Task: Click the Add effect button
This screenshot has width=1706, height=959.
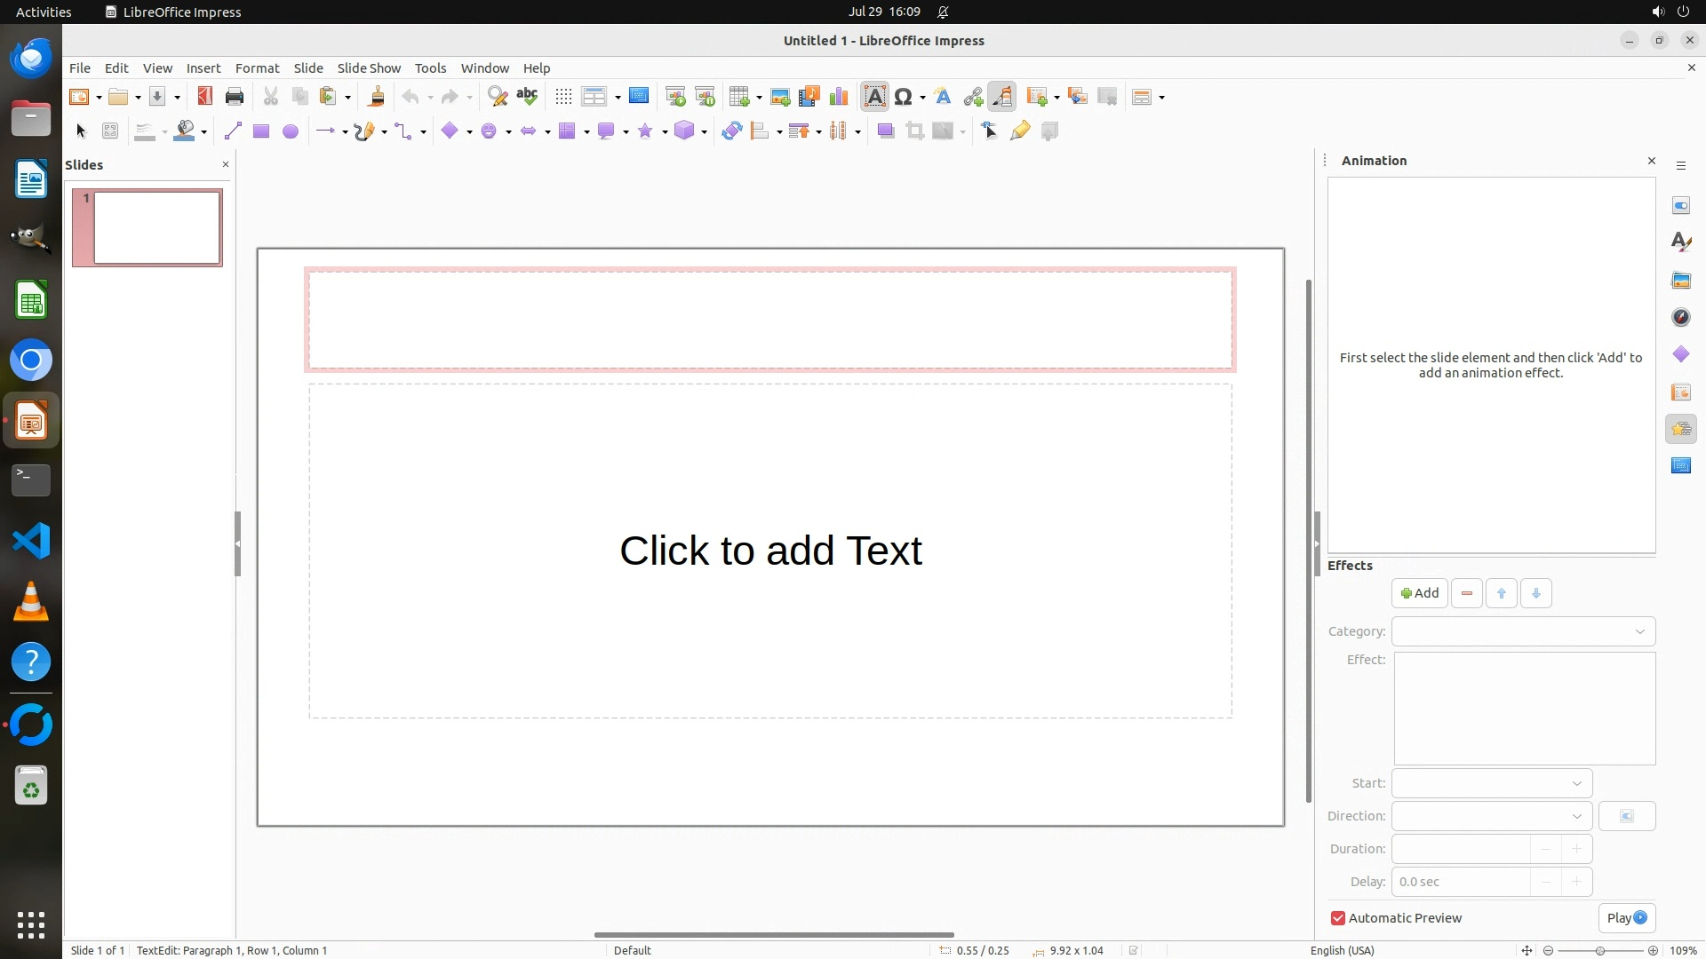Action: click(1419, 593)
